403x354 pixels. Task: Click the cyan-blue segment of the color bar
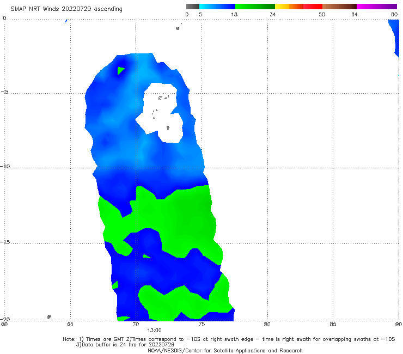217,7
